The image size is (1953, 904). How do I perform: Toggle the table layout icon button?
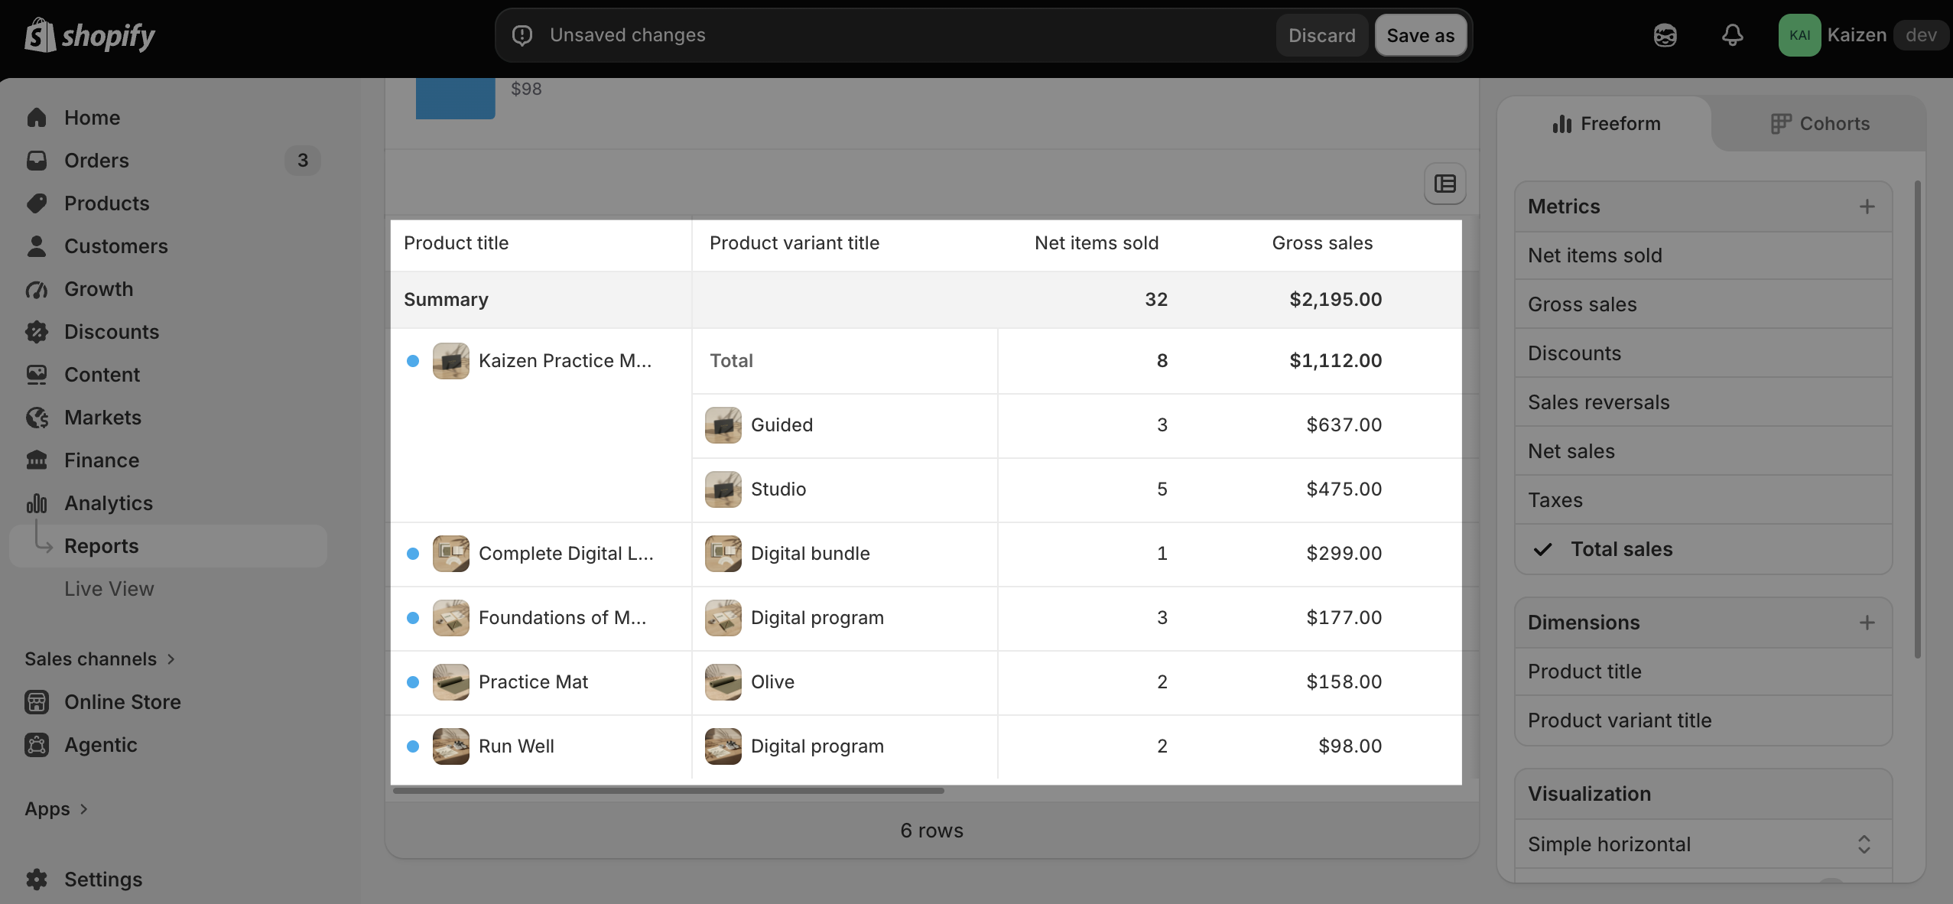point(1445,184)
